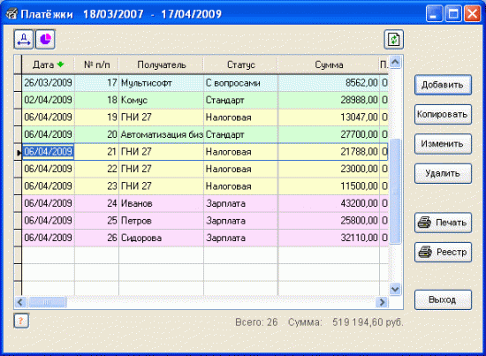This screenshot has width=486, height=356.
Task: Click the date 26/03/2009 cell
Action: point(48,83)
